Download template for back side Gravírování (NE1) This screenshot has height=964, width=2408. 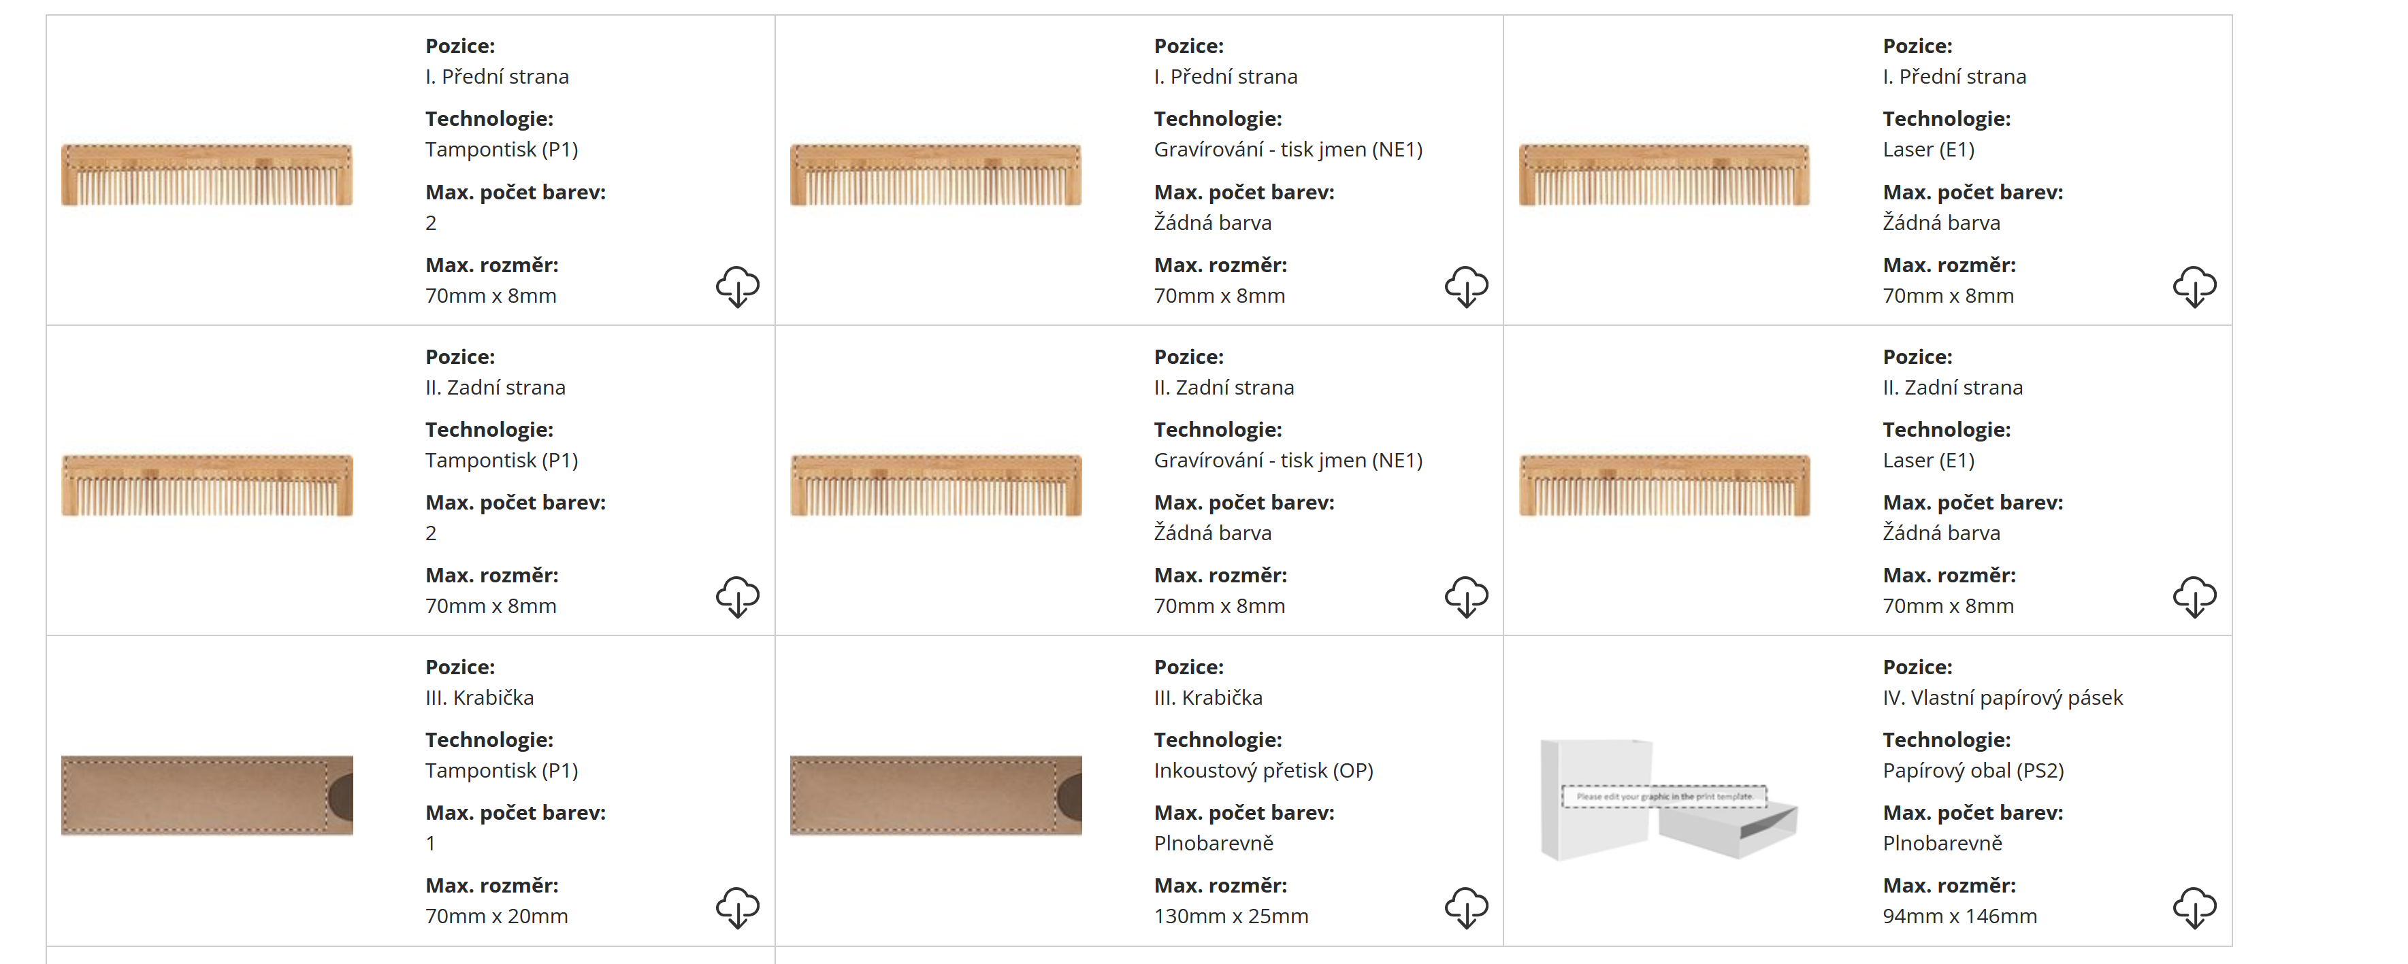[x=1466, y=596]
